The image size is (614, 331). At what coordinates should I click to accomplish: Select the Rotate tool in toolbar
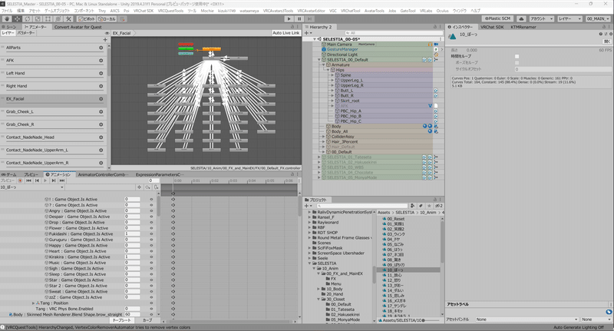[x=28, y=18]
